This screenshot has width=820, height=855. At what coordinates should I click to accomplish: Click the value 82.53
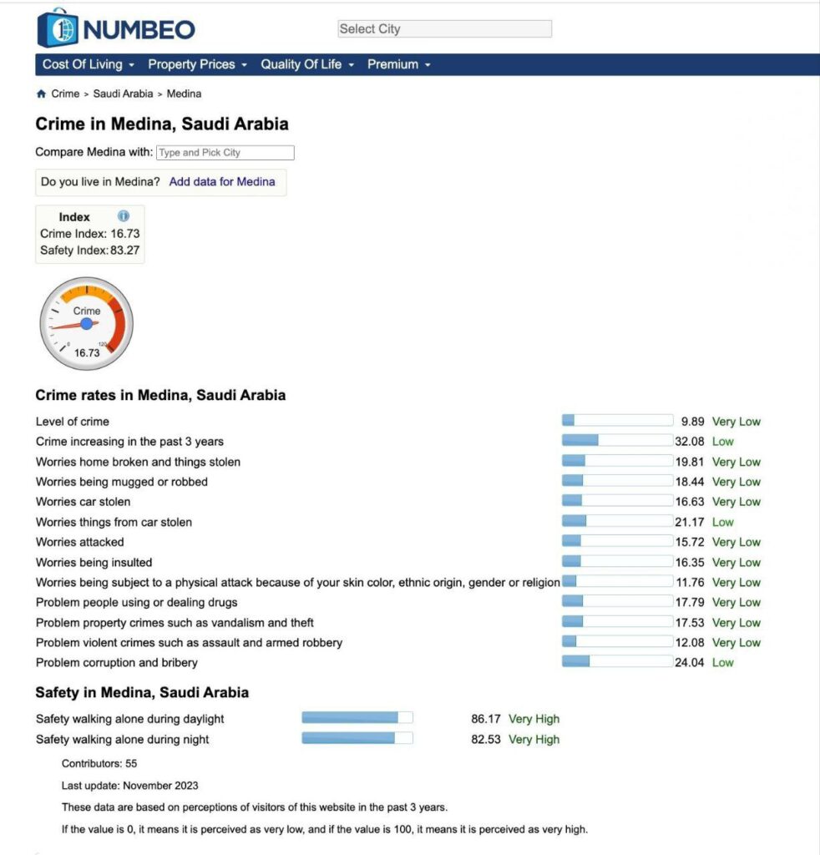pyautogui.click(x=486, y=740)
